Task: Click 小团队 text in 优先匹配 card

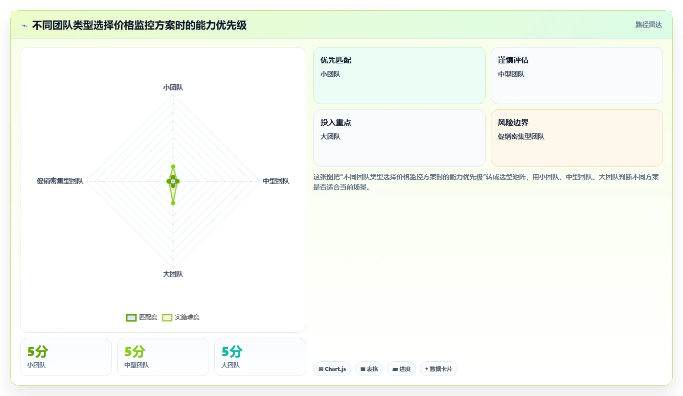Action: tap(330, 74)
